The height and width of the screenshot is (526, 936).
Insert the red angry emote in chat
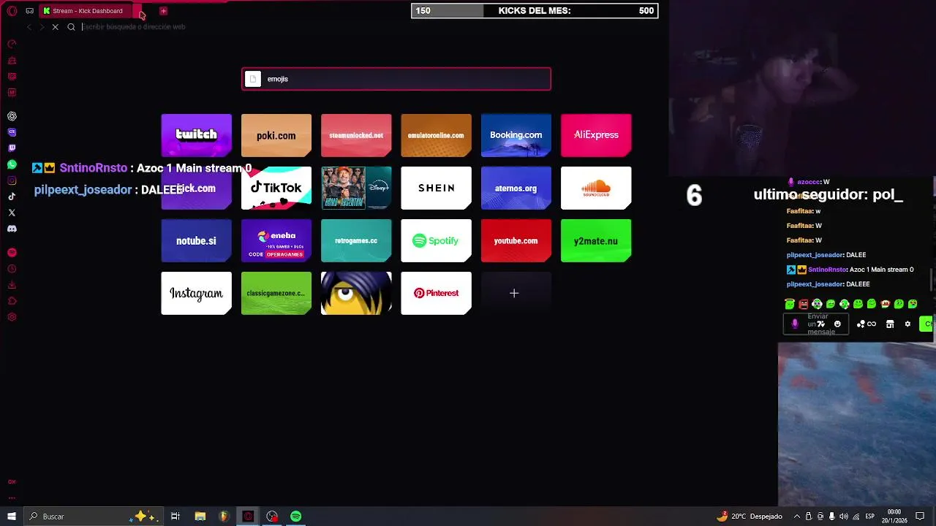[x=804, y=304]
